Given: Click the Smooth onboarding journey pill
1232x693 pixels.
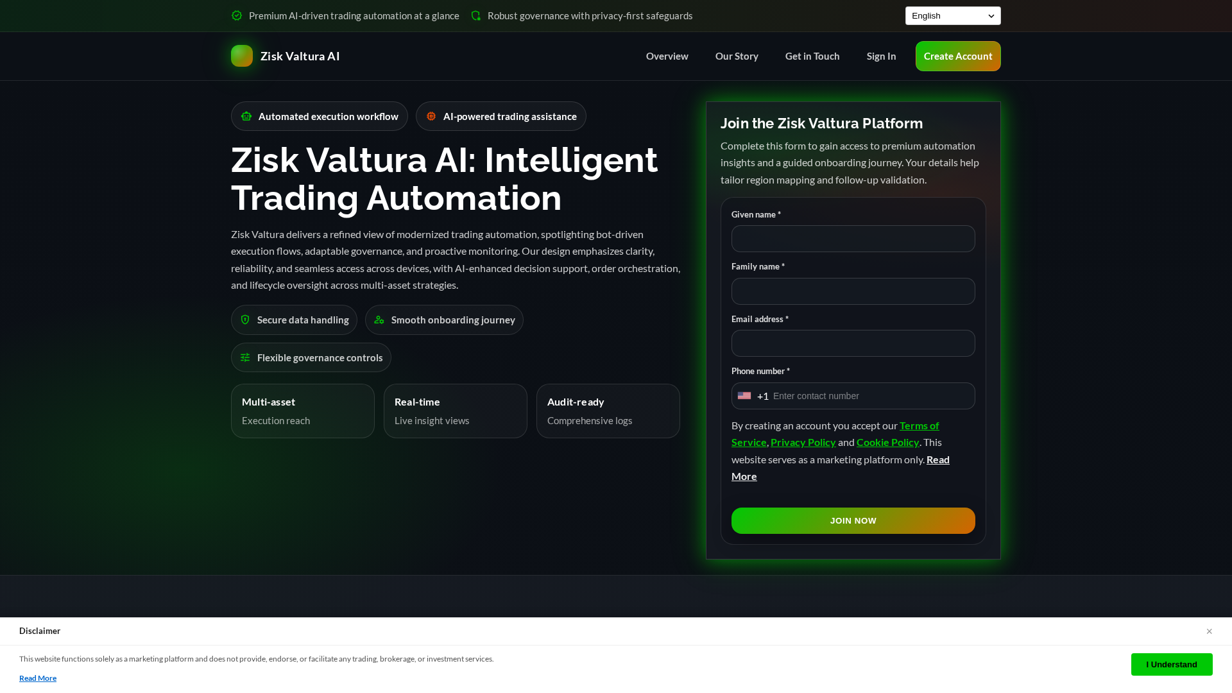Looking at the screenshot, I should (444, 320).
